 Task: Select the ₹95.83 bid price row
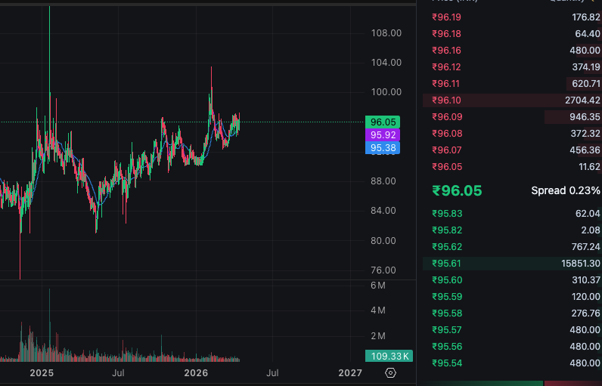tap(512, 214)
